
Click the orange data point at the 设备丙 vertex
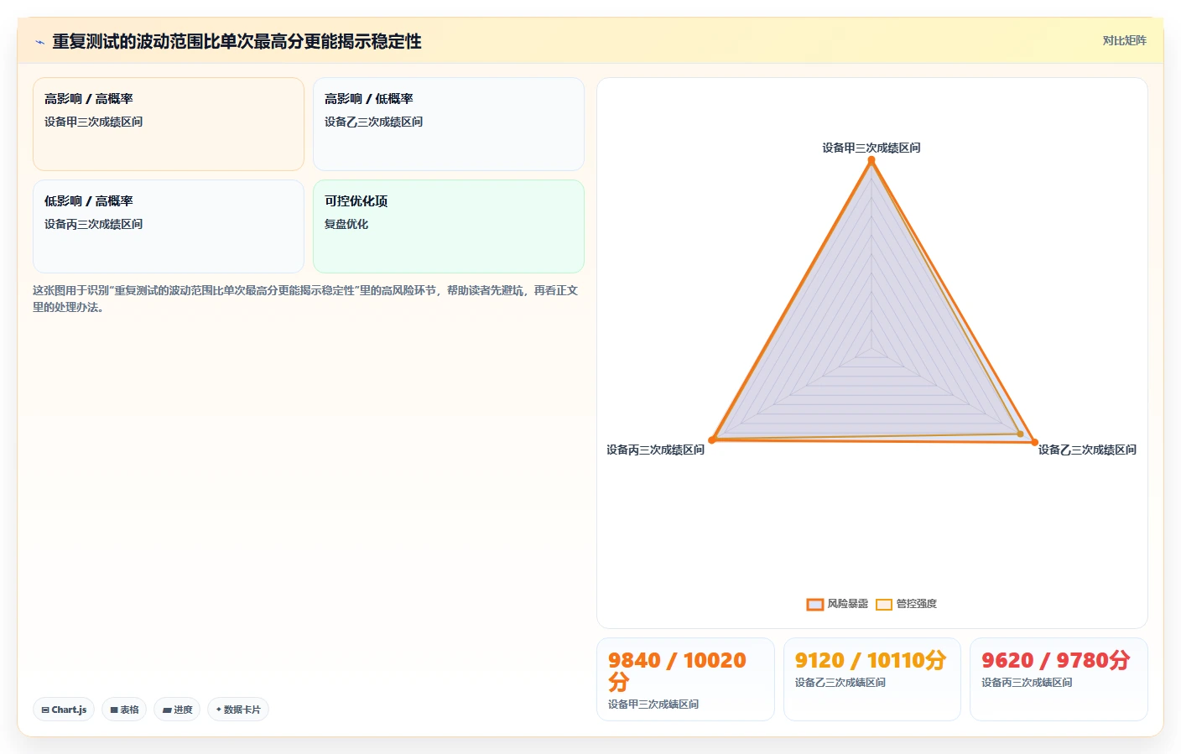tap(712, 439)
